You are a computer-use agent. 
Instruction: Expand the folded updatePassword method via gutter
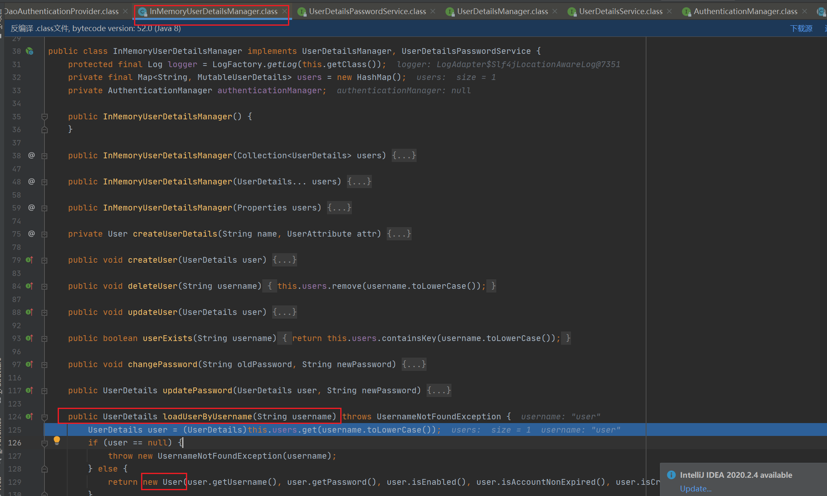(x=44, y=391)
